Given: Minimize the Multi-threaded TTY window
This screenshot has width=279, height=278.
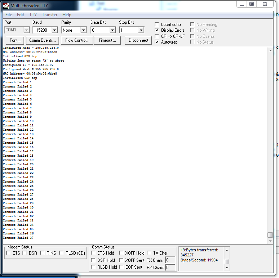Looking at the screenshot, I should pos(242,4).
